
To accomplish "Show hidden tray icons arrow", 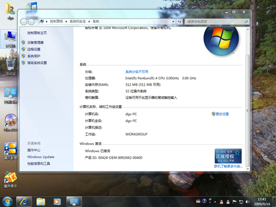I will pyautogui.click(x=215, y=202).
